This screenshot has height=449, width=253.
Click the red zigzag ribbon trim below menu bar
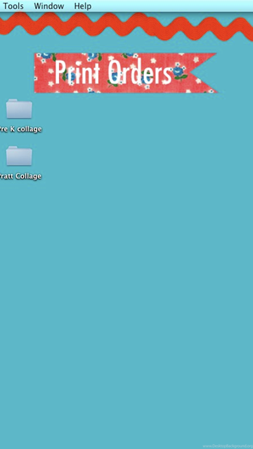126,27
